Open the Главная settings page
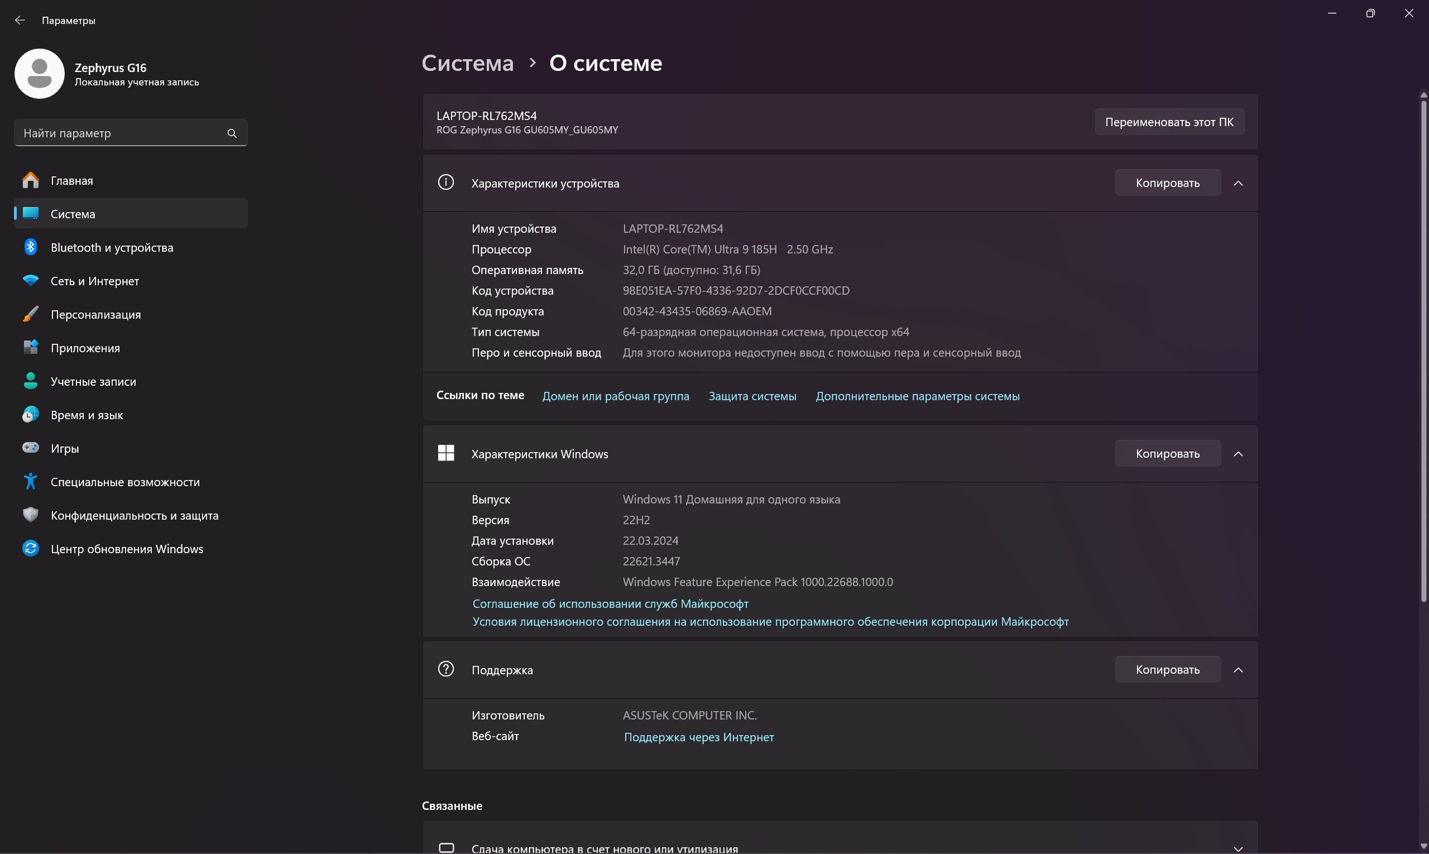Viewport: 1429px width, 854px height. pyautogui.click(x=131, y=181)
